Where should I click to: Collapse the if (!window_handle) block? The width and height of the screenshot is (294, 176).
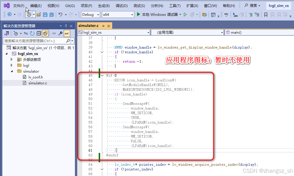[x=102, y=52]
